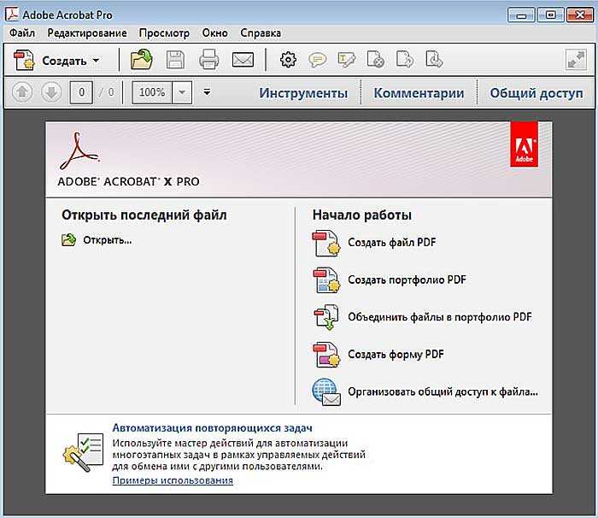The image size is (598, 518).
Task: Toggle full screen expand arrows icon
Action: 576,60
